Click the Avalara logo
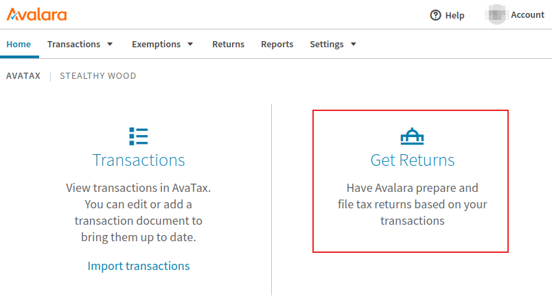The width and height of the screenshot is (552, 307). 36,14
